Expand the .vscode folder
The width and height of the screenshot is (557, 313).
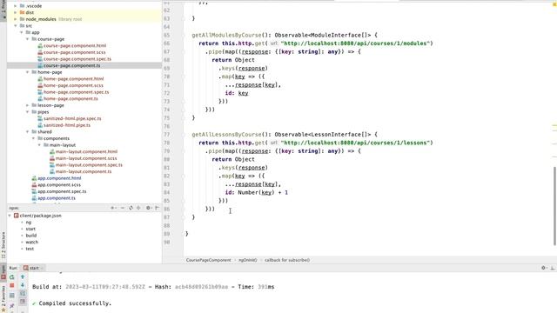click(16, 6)
